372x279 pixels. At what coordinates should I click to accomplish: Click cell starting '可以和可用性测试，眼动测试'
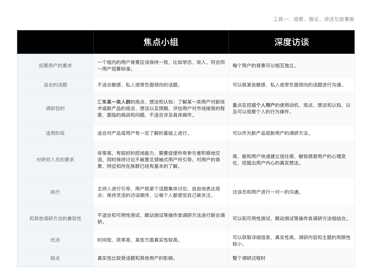292,218
